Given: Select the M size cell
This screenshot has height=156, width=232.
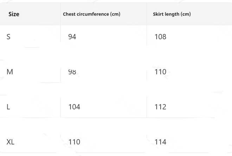Looking at the screenshot, I should (x=10, y=72).
